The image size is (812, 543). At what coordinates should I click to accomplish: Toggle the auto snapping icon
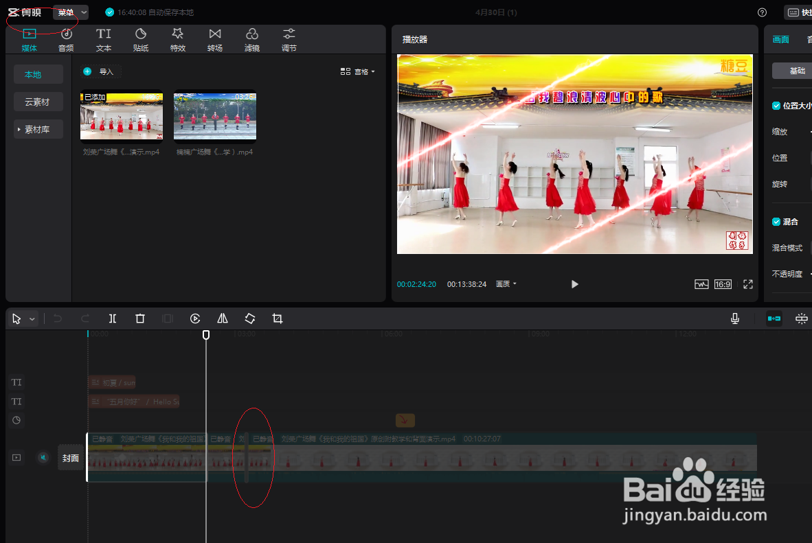tap(802, 319)
